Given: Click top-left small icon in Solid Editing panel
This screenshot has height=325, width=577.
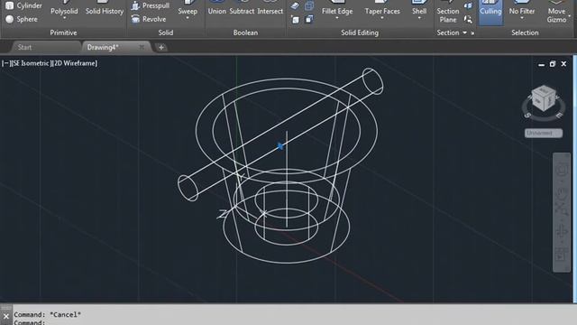Looking at the screenshot, I should click(295, 5).
